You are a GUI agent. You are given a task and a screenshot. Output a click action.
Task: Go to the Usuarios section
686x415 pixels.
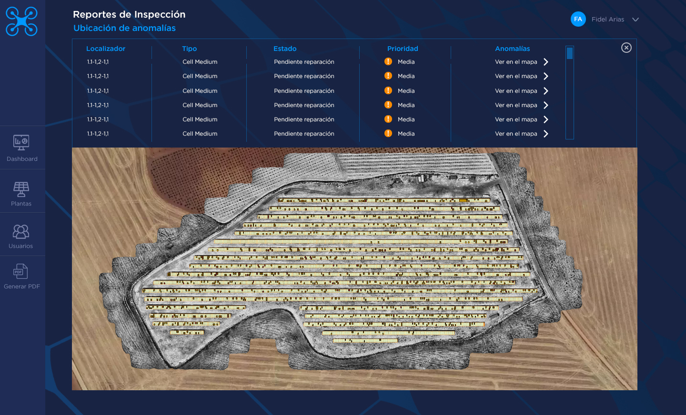pos(21,237)
